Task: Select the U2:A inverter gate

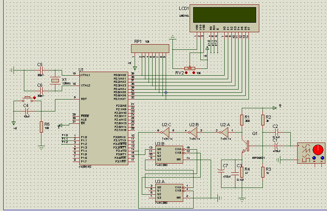Action: [x=224, y=133]
